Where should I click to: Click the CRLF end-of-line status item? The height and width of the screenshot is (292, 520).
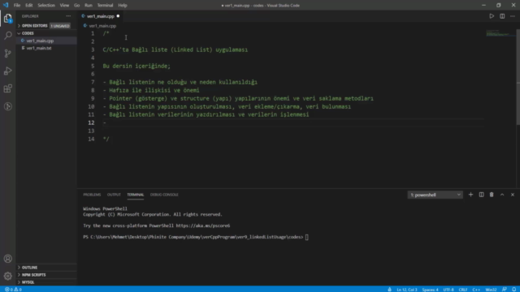click(463, 290)
